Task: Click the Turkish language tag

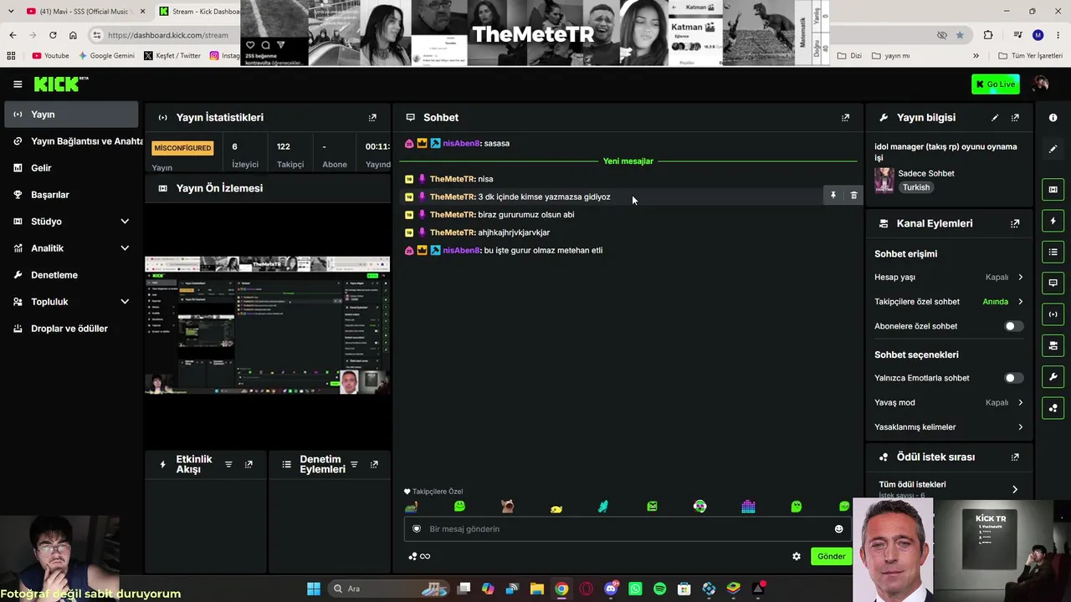Action: (x=916, y=187)
